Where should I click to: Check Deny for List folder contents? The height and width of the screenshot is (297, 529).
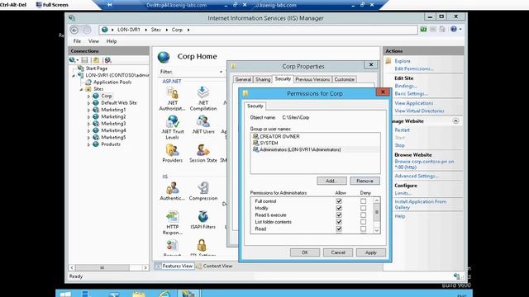363,222
